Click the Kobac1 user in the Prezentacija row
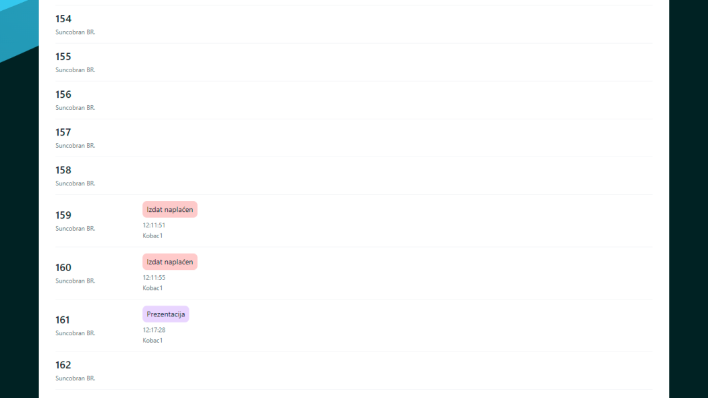 pos(152,341)
